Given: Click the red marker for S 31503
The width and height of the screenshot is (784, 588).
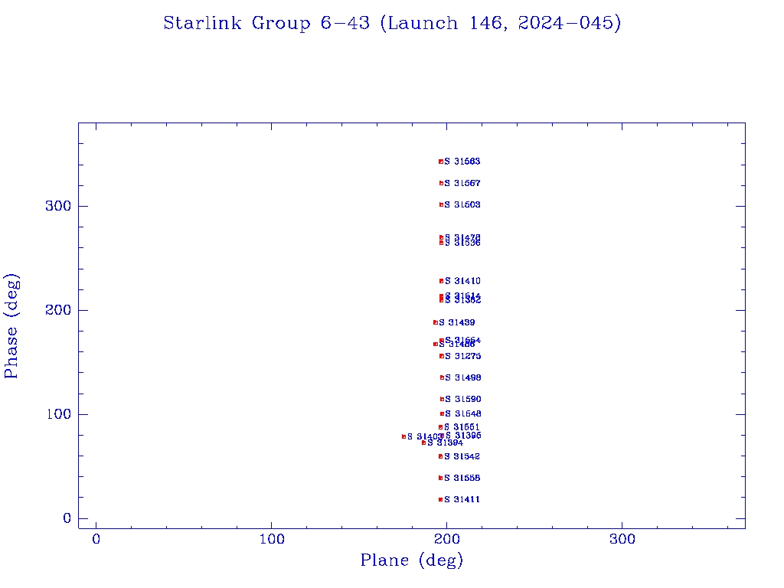Looking at the screenshot, I should coord(441,204).
